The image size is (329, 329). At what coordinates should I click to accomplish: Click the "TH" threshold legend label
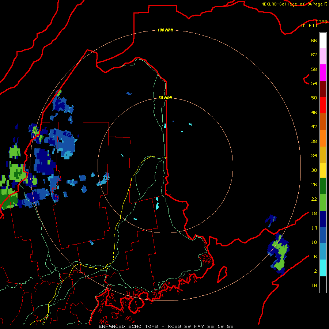point(314,285)
